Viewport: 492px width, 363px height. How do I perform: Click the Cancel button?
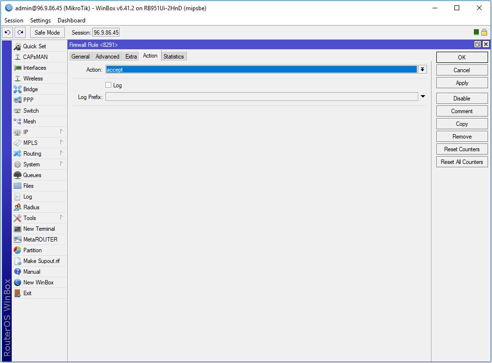pyautogui.click(x=462, y=70)
